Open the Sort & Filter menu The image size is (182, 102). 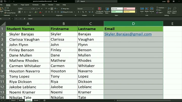click(169, 10)
